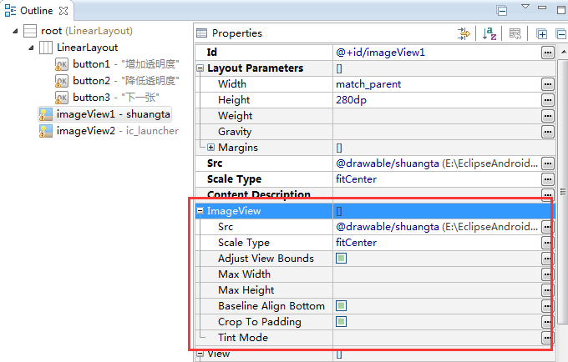Toggle the Crop To Padding checkbox
The width and height of the screenshot is (568, 362).
[x=342, y=321]
